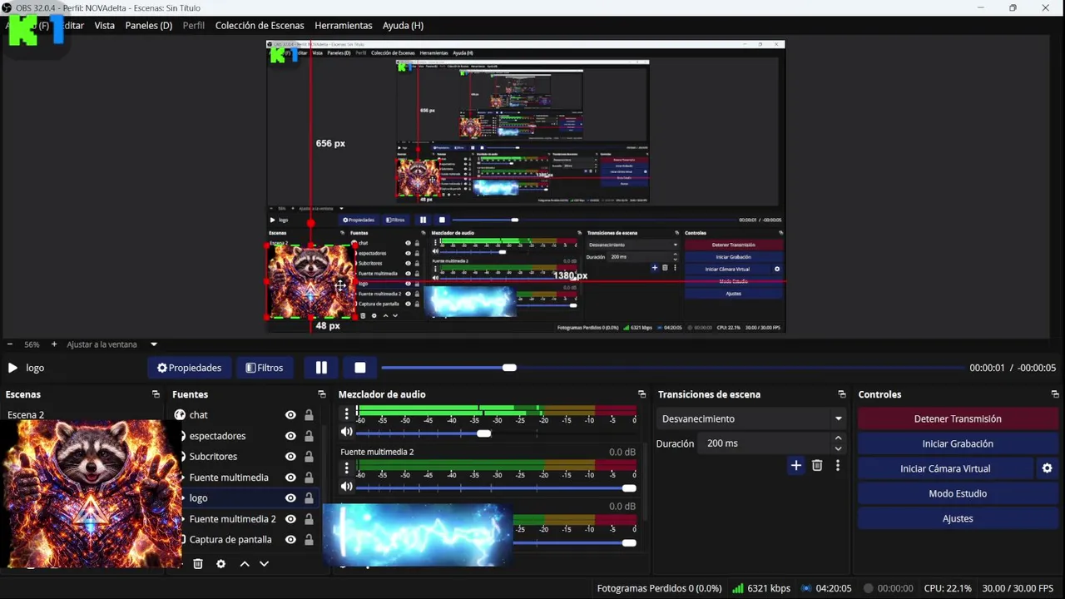Decrease transition duration with down arrow

click(838, 448)
